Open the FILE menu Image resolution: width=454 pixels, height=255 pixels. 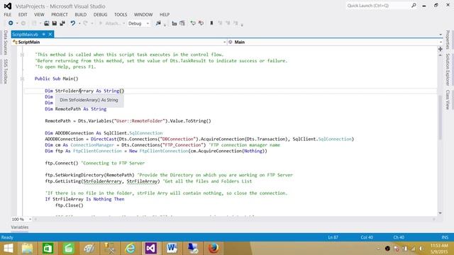point(8,14)
